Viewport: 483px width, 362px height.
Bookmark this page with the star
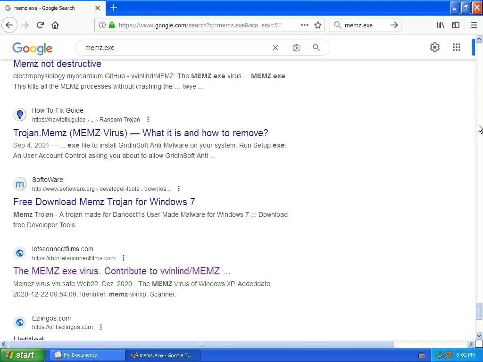[318, 25]
